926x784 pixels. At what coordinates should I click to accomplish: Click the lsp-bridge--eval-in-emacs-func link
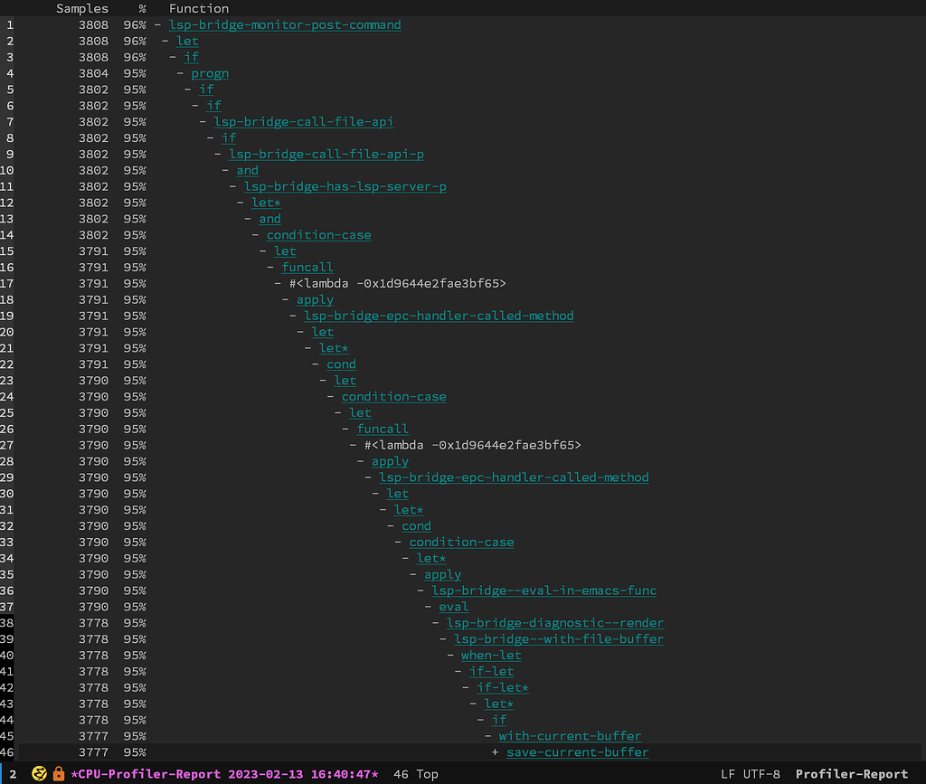543,590
